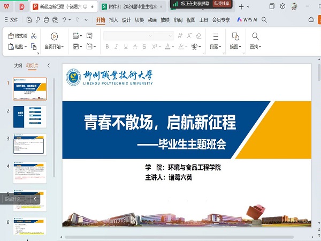Click End Sharing (结束共享) button
This screenshot has width=321, height=241.
(x=222, y=3)
